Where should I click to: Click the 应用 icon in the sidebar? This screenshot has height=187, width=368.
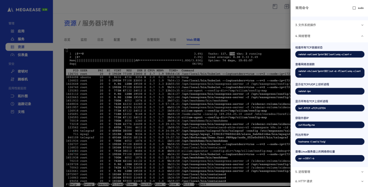tap(13, 31)
